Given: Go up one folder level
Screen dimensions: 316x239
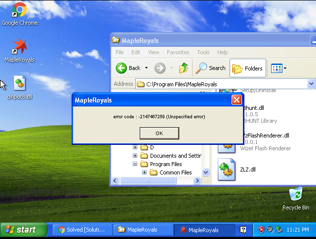Looking at the screenshot, I should [184, 68].
